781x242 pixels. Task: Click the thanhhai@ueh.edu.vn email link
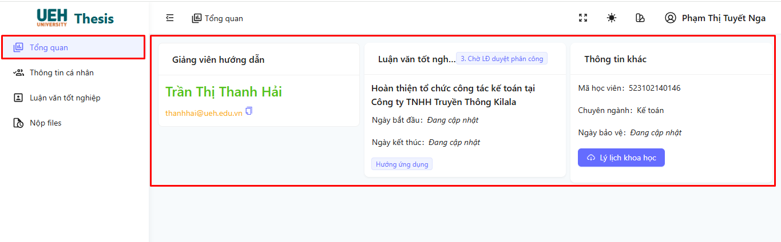[203, 113]
